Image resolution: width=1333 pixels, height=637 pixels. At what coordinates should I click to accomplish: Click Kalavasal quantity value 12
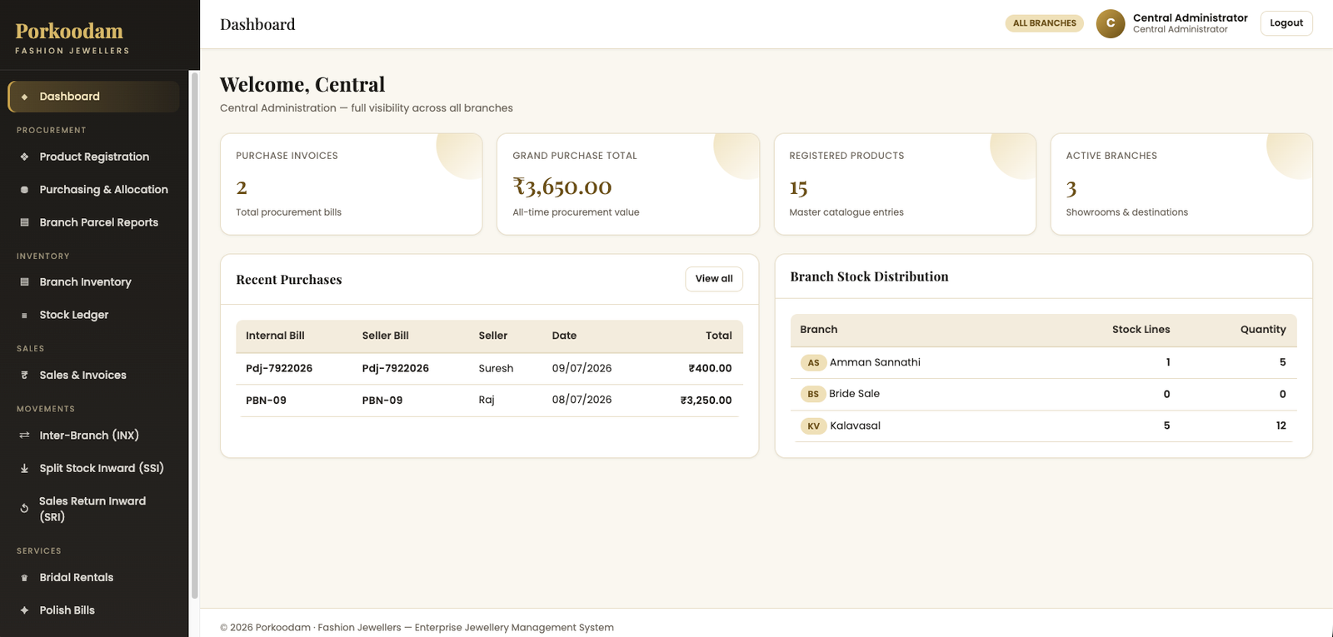click(x=1281, y=425)
